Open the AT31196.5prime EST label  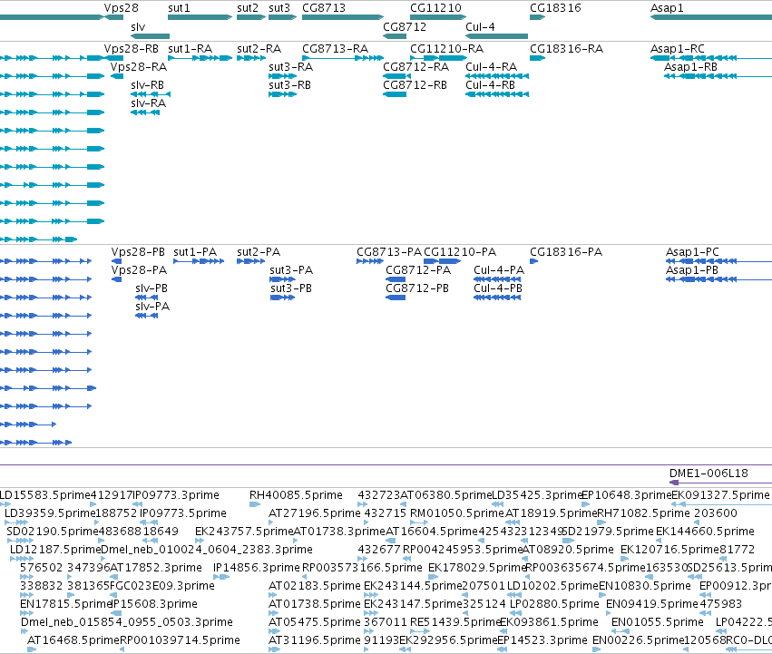pos(315,640)
